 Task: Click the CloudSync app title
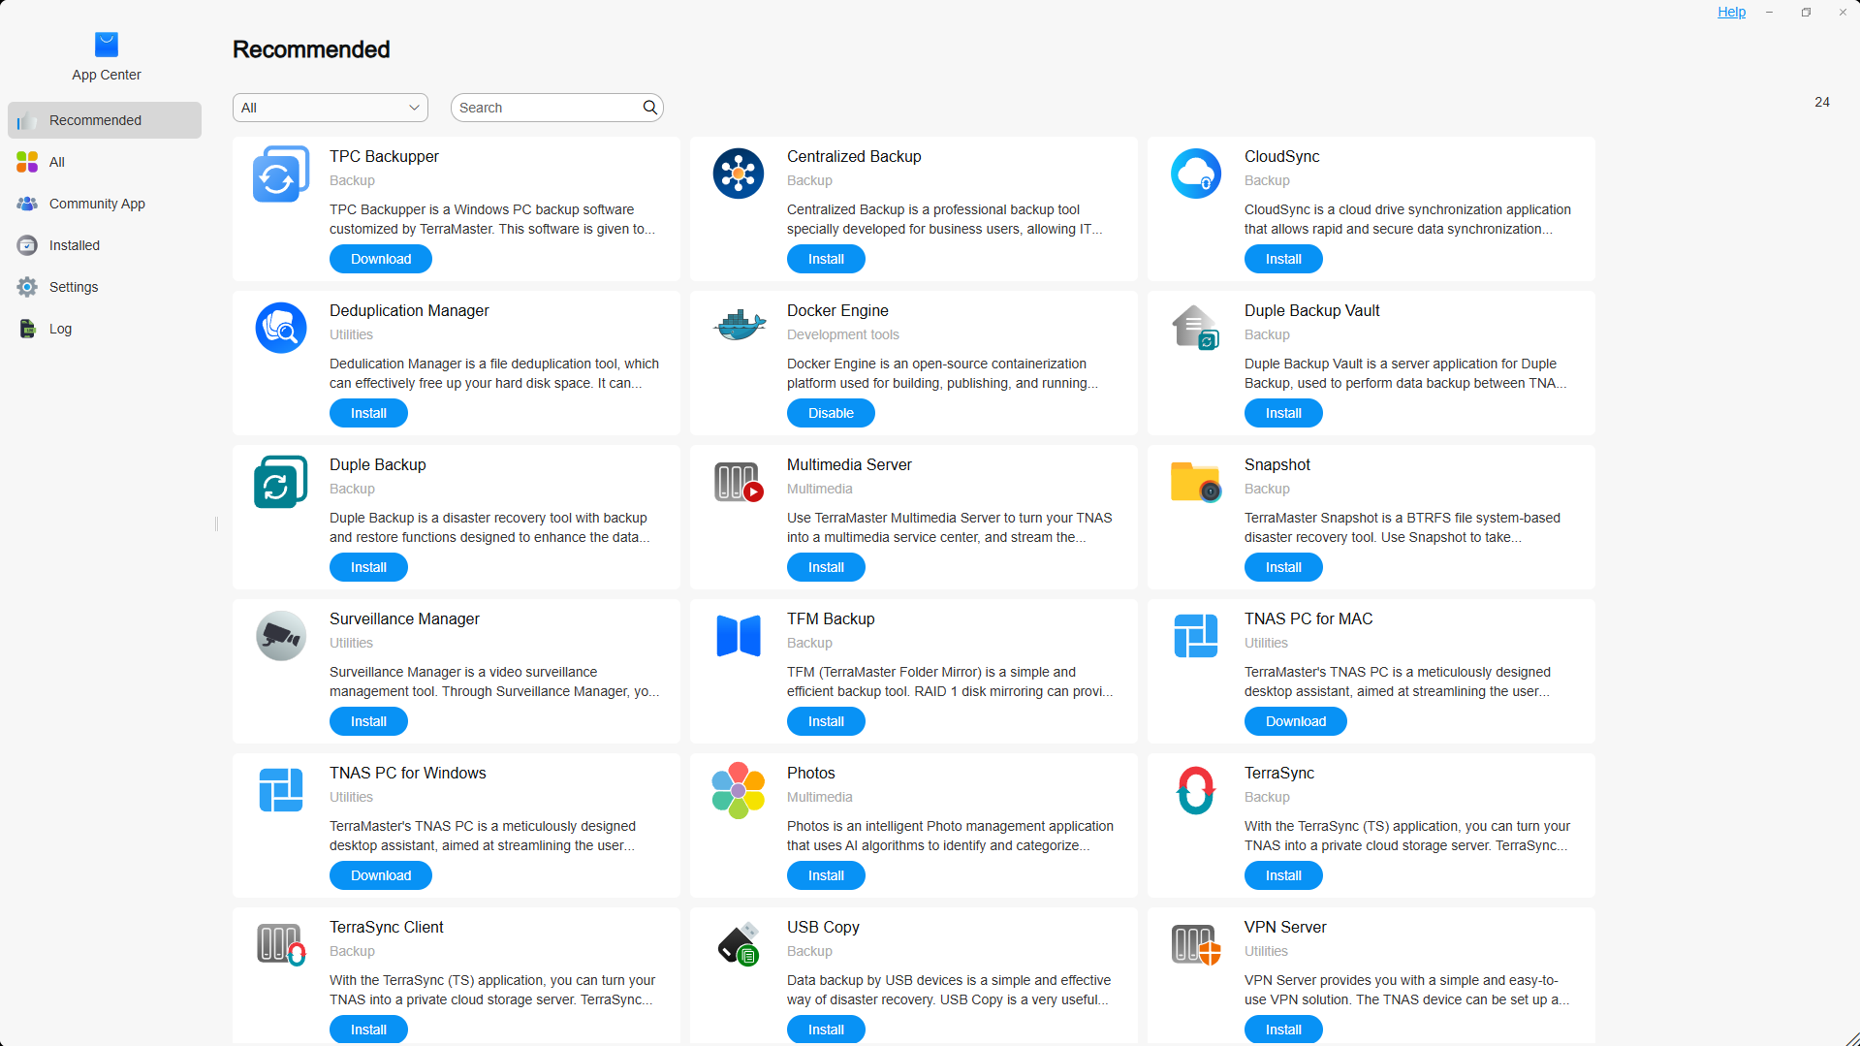(1281, 156)
